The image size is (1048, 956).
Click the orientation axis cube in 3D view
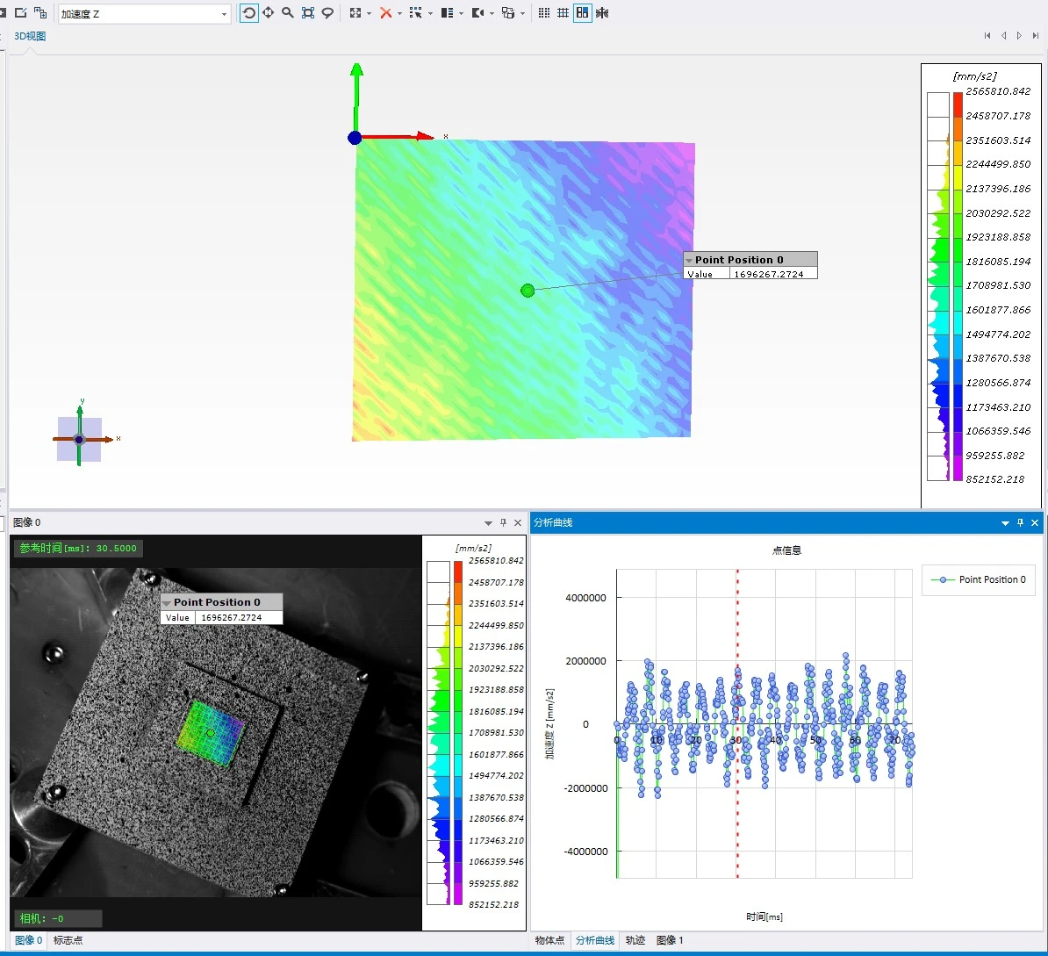[x=80, y=439]
